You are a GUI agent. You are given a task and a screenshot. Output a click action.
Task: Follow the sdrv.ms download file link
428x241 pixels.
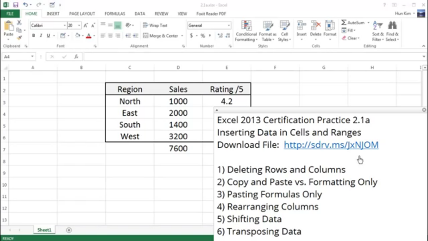coord(331,145)
